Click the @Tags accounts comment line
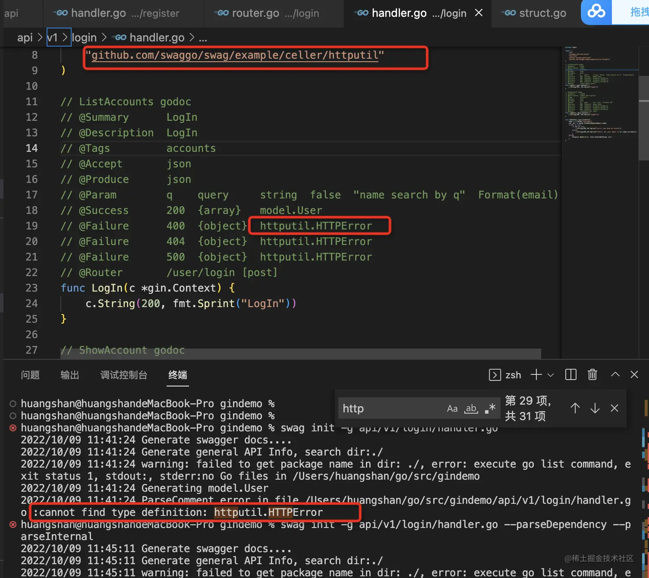The image size is (649, 578). tap(138, 148)
